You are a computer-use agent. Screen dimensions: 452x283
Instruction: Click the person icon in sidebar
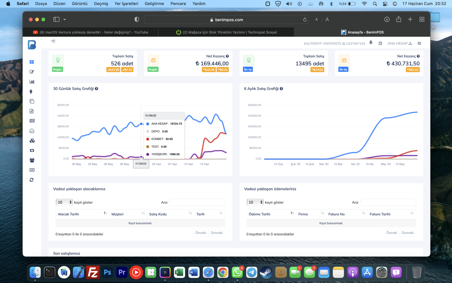pyautogui.click(x=31, y=91)
